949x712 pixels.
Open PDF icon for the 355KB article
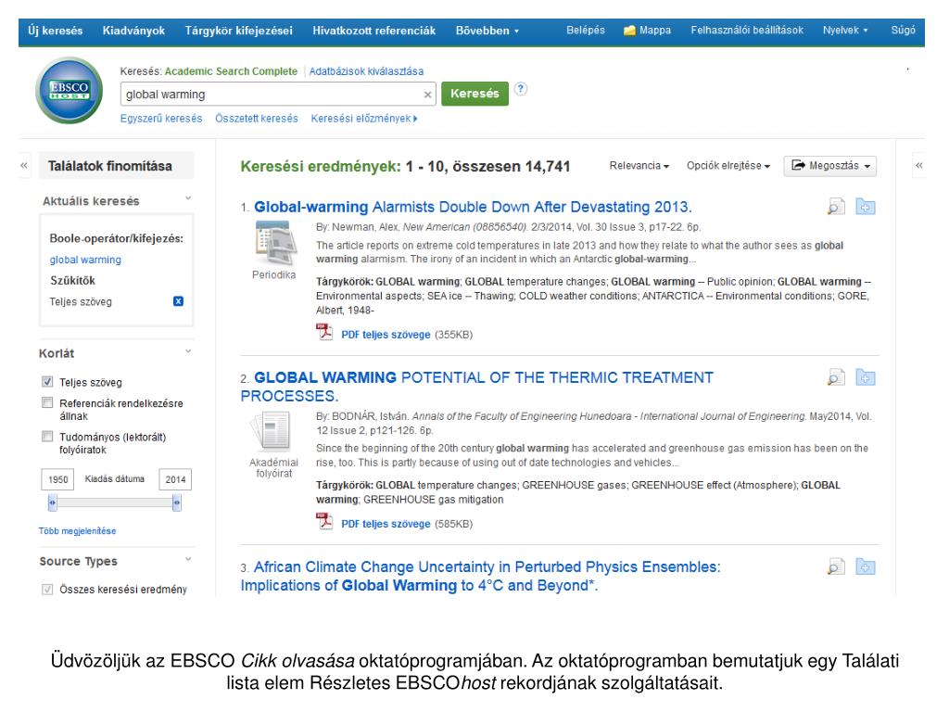(325, 333)
